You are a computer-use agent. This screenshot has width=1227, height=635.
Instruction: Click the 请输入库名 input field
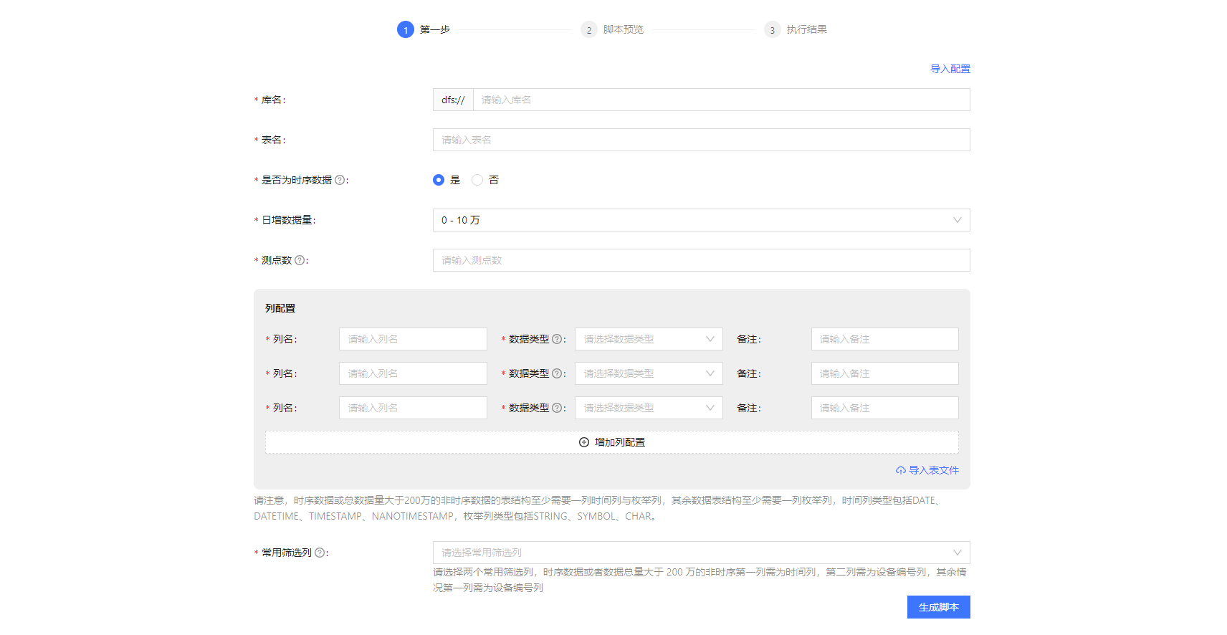click(x=722, y=100)
